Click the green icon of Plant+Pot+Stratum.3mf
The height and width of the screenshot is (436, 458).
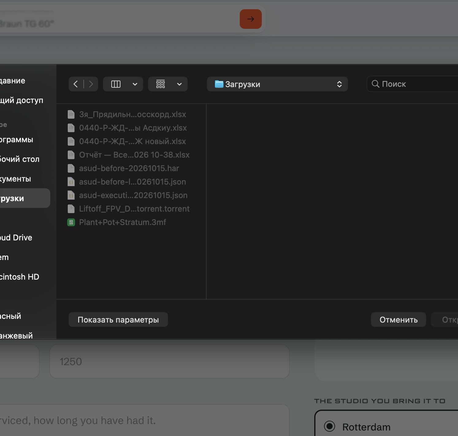click(71, 222)
